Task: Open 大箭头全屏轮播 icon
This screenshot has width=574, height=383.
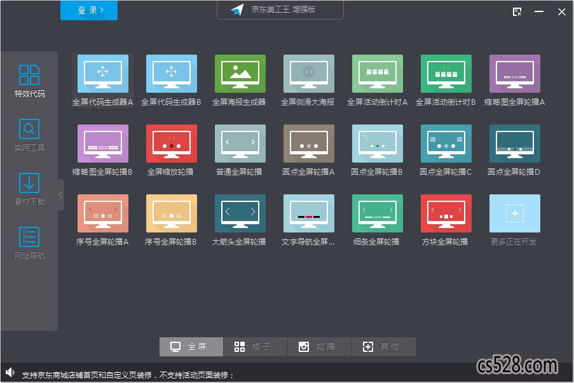Action: point(240,213)
